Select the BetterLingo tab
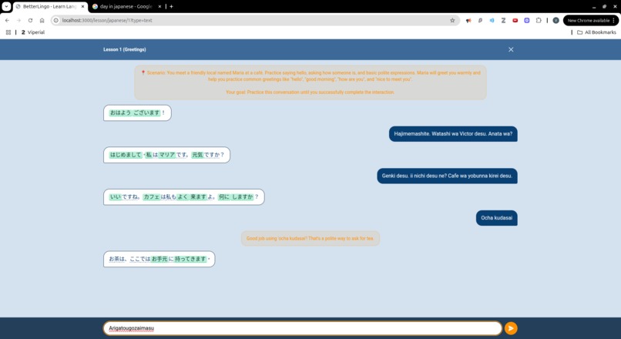 pos(49,7)
